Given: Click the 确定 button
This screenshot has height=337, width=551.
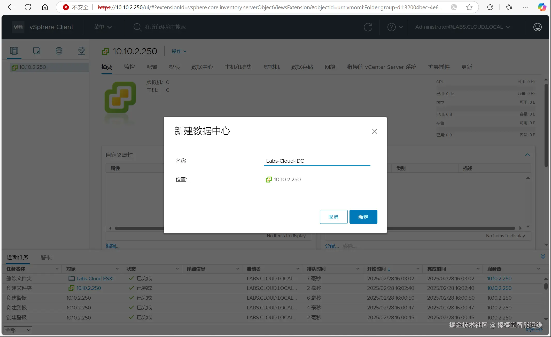Looking at the screenshot, I should tap(363, 217).
